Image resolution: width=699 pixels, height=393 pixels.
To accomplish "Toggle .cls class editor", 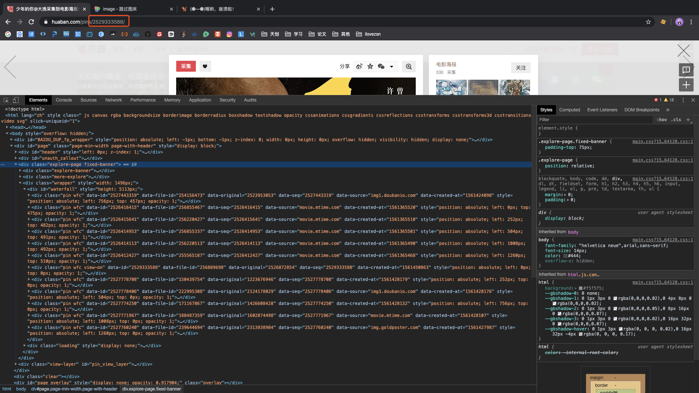I will coord(676,120).
